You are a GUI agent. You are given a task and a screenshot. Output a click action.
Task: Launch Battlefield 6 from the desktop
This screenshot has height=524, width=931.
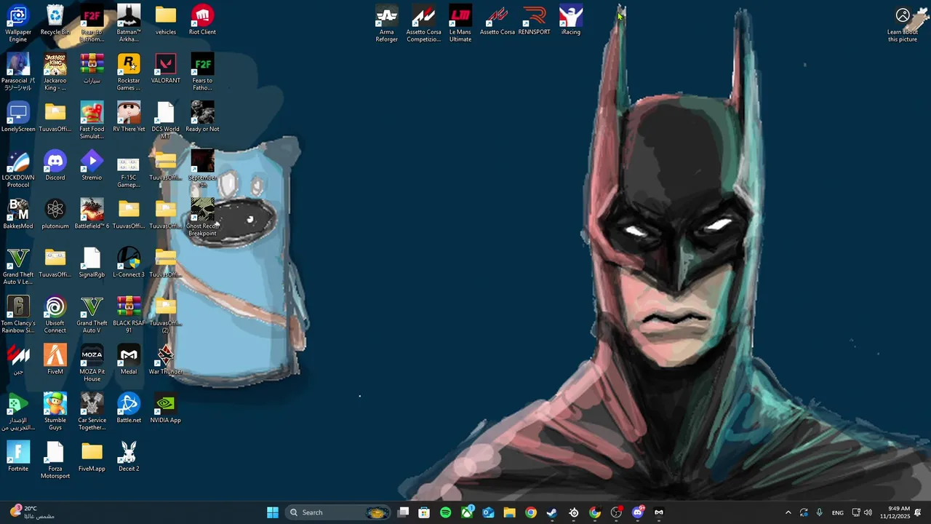92,215
